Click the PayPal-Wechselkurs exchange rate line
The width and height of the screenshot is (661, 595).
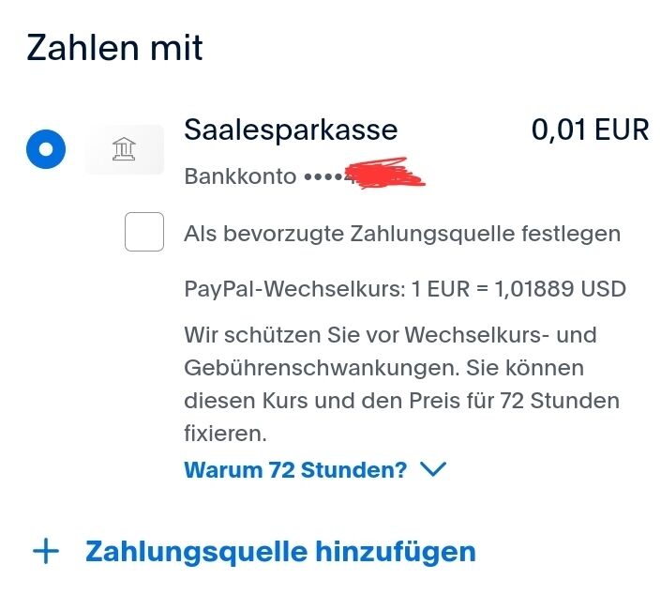(x=405, y=289)
